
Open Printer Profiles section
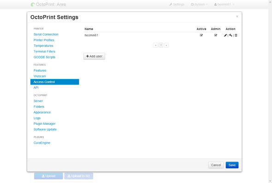click(44, 40)
